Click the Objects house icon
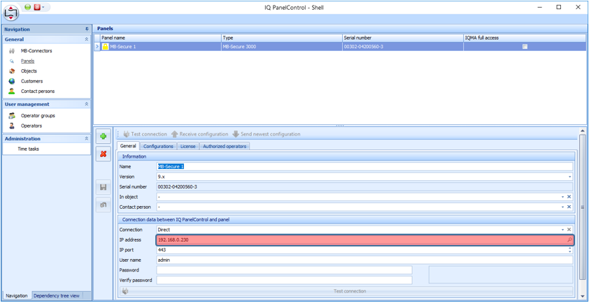The width and height of the screenshot is (589, 303). point(12,71)
